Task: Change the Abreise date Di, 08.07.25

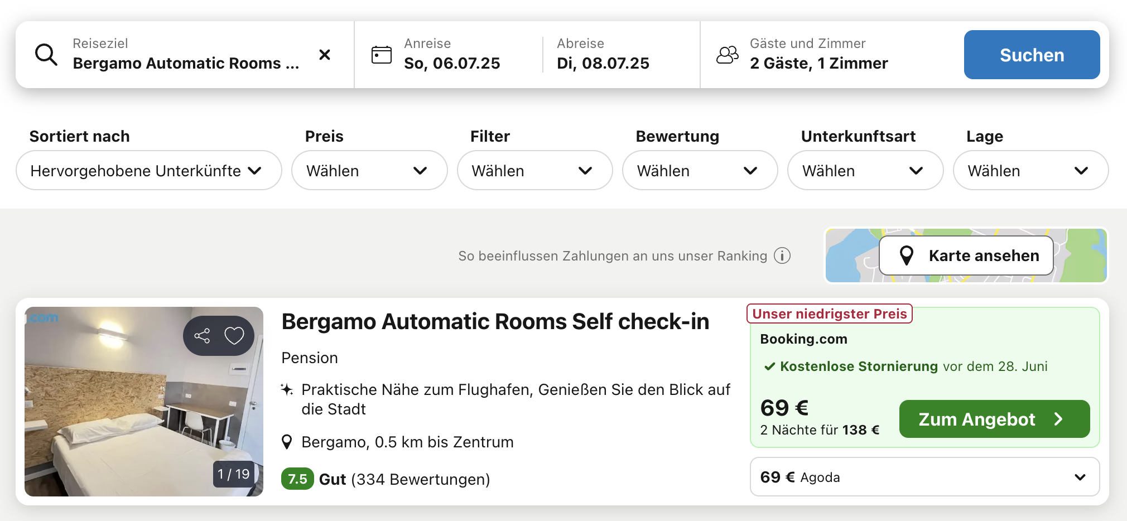Action: pyautogui.click(x=603, y=55)
